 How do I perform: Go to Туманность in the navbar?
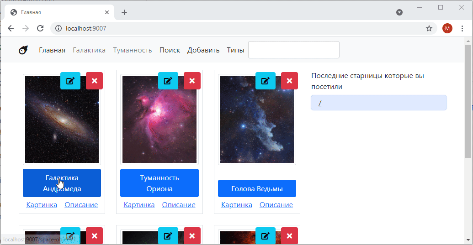pyautogui.click(x=133, y=50)
